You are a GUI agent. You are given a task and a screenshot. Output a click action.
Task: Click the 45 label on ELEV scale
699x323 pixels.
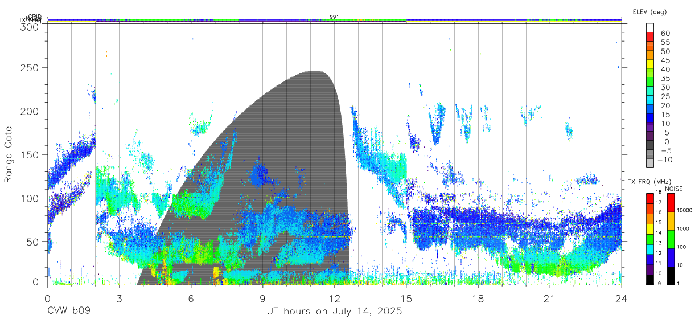tap(665, 60)
